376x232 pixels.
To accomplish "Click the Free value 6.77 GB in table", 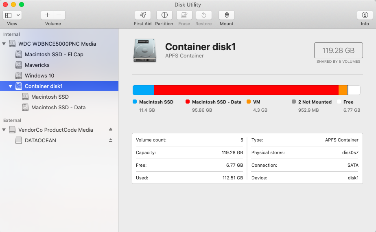I will coord(234,165).
